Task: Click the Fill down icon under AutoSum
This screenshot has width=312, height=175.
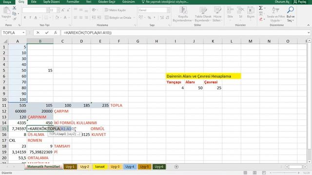Action: click(x=261, y=14)
